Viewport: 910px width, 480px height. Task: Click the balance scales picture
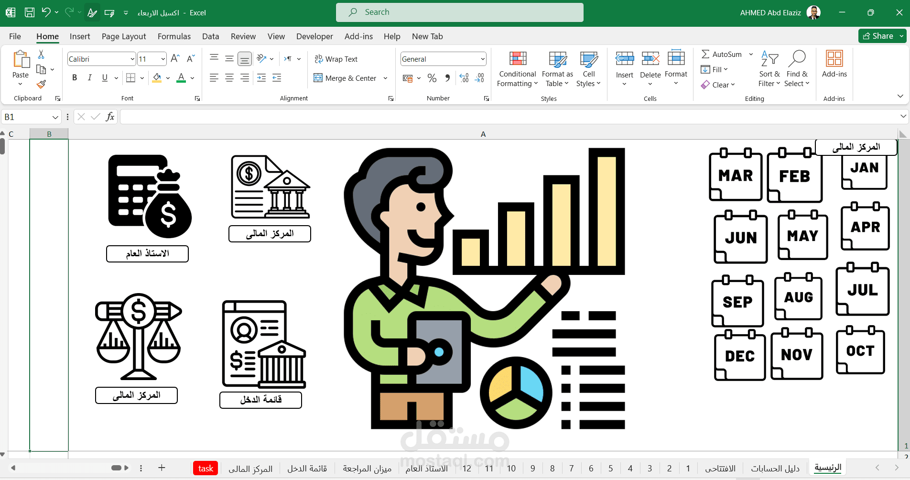point(139,337)
